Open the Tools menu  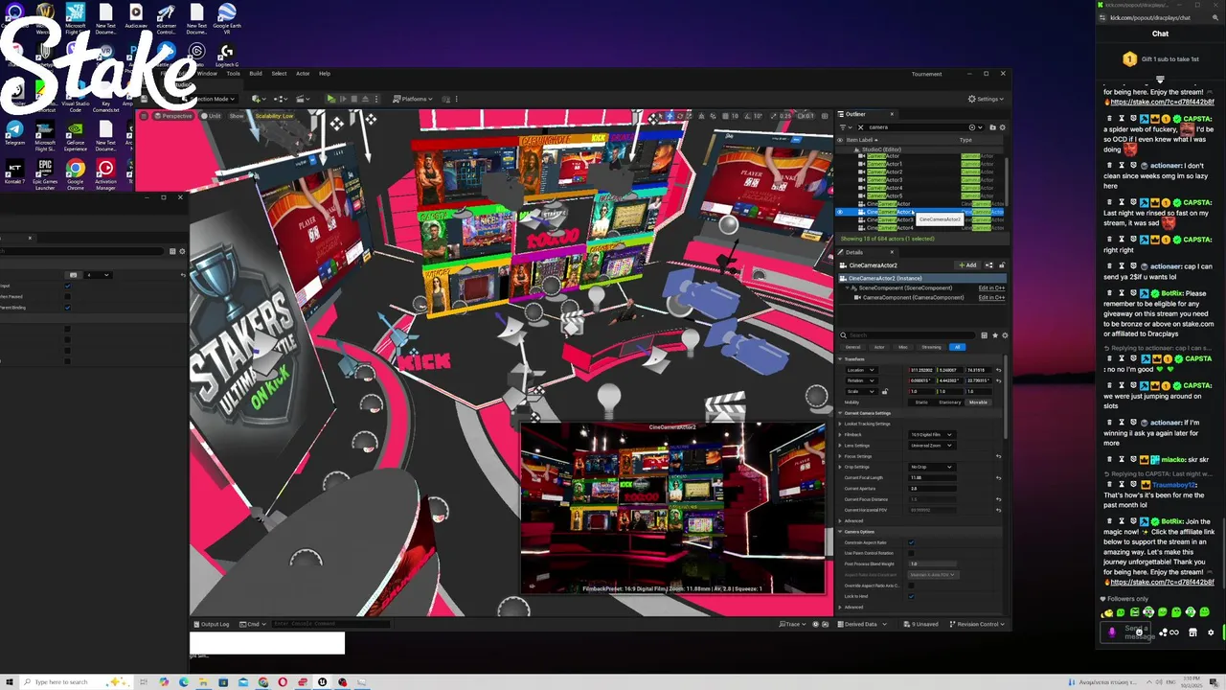(x=233, y=74)
